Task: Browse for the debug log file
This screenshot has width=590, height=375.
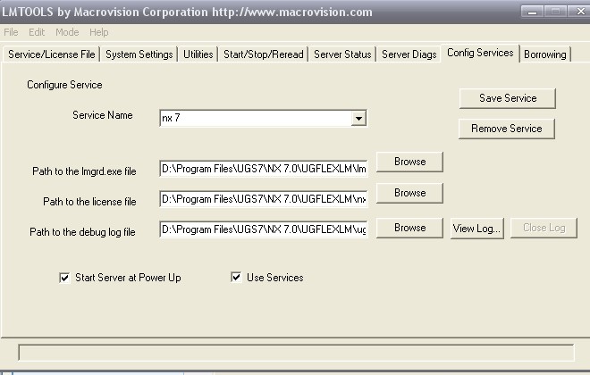Action: 409,228
